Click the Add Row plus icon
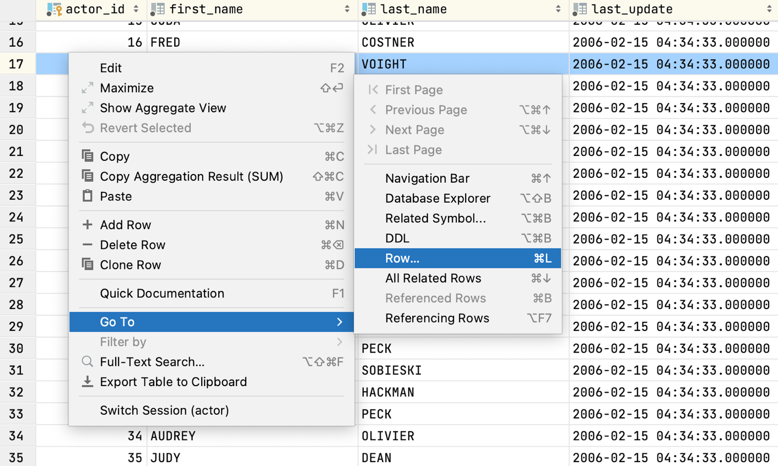 point(87,224)
